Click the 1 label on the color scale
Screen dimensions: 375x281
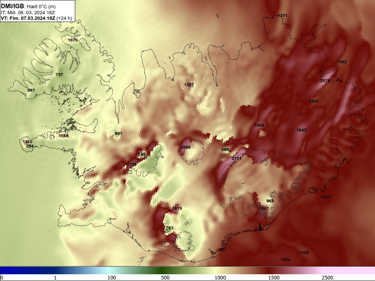[55, 278]
